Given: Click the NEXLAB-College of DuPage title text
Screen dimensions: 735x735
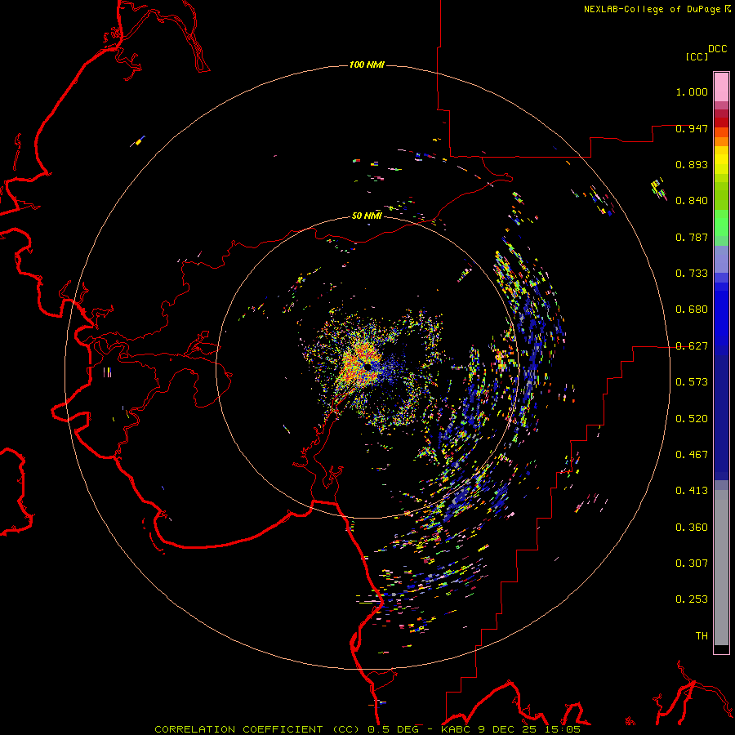Looking at the screenshot, I should pos(652,9).
